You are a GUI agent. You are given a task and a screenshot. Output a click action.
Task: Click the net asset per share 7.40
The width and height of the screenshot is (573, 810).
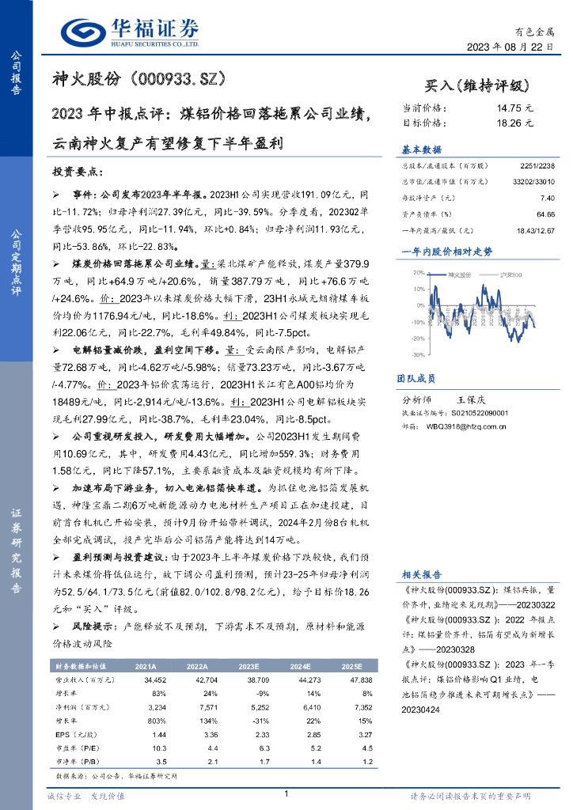tap(547, 198)
